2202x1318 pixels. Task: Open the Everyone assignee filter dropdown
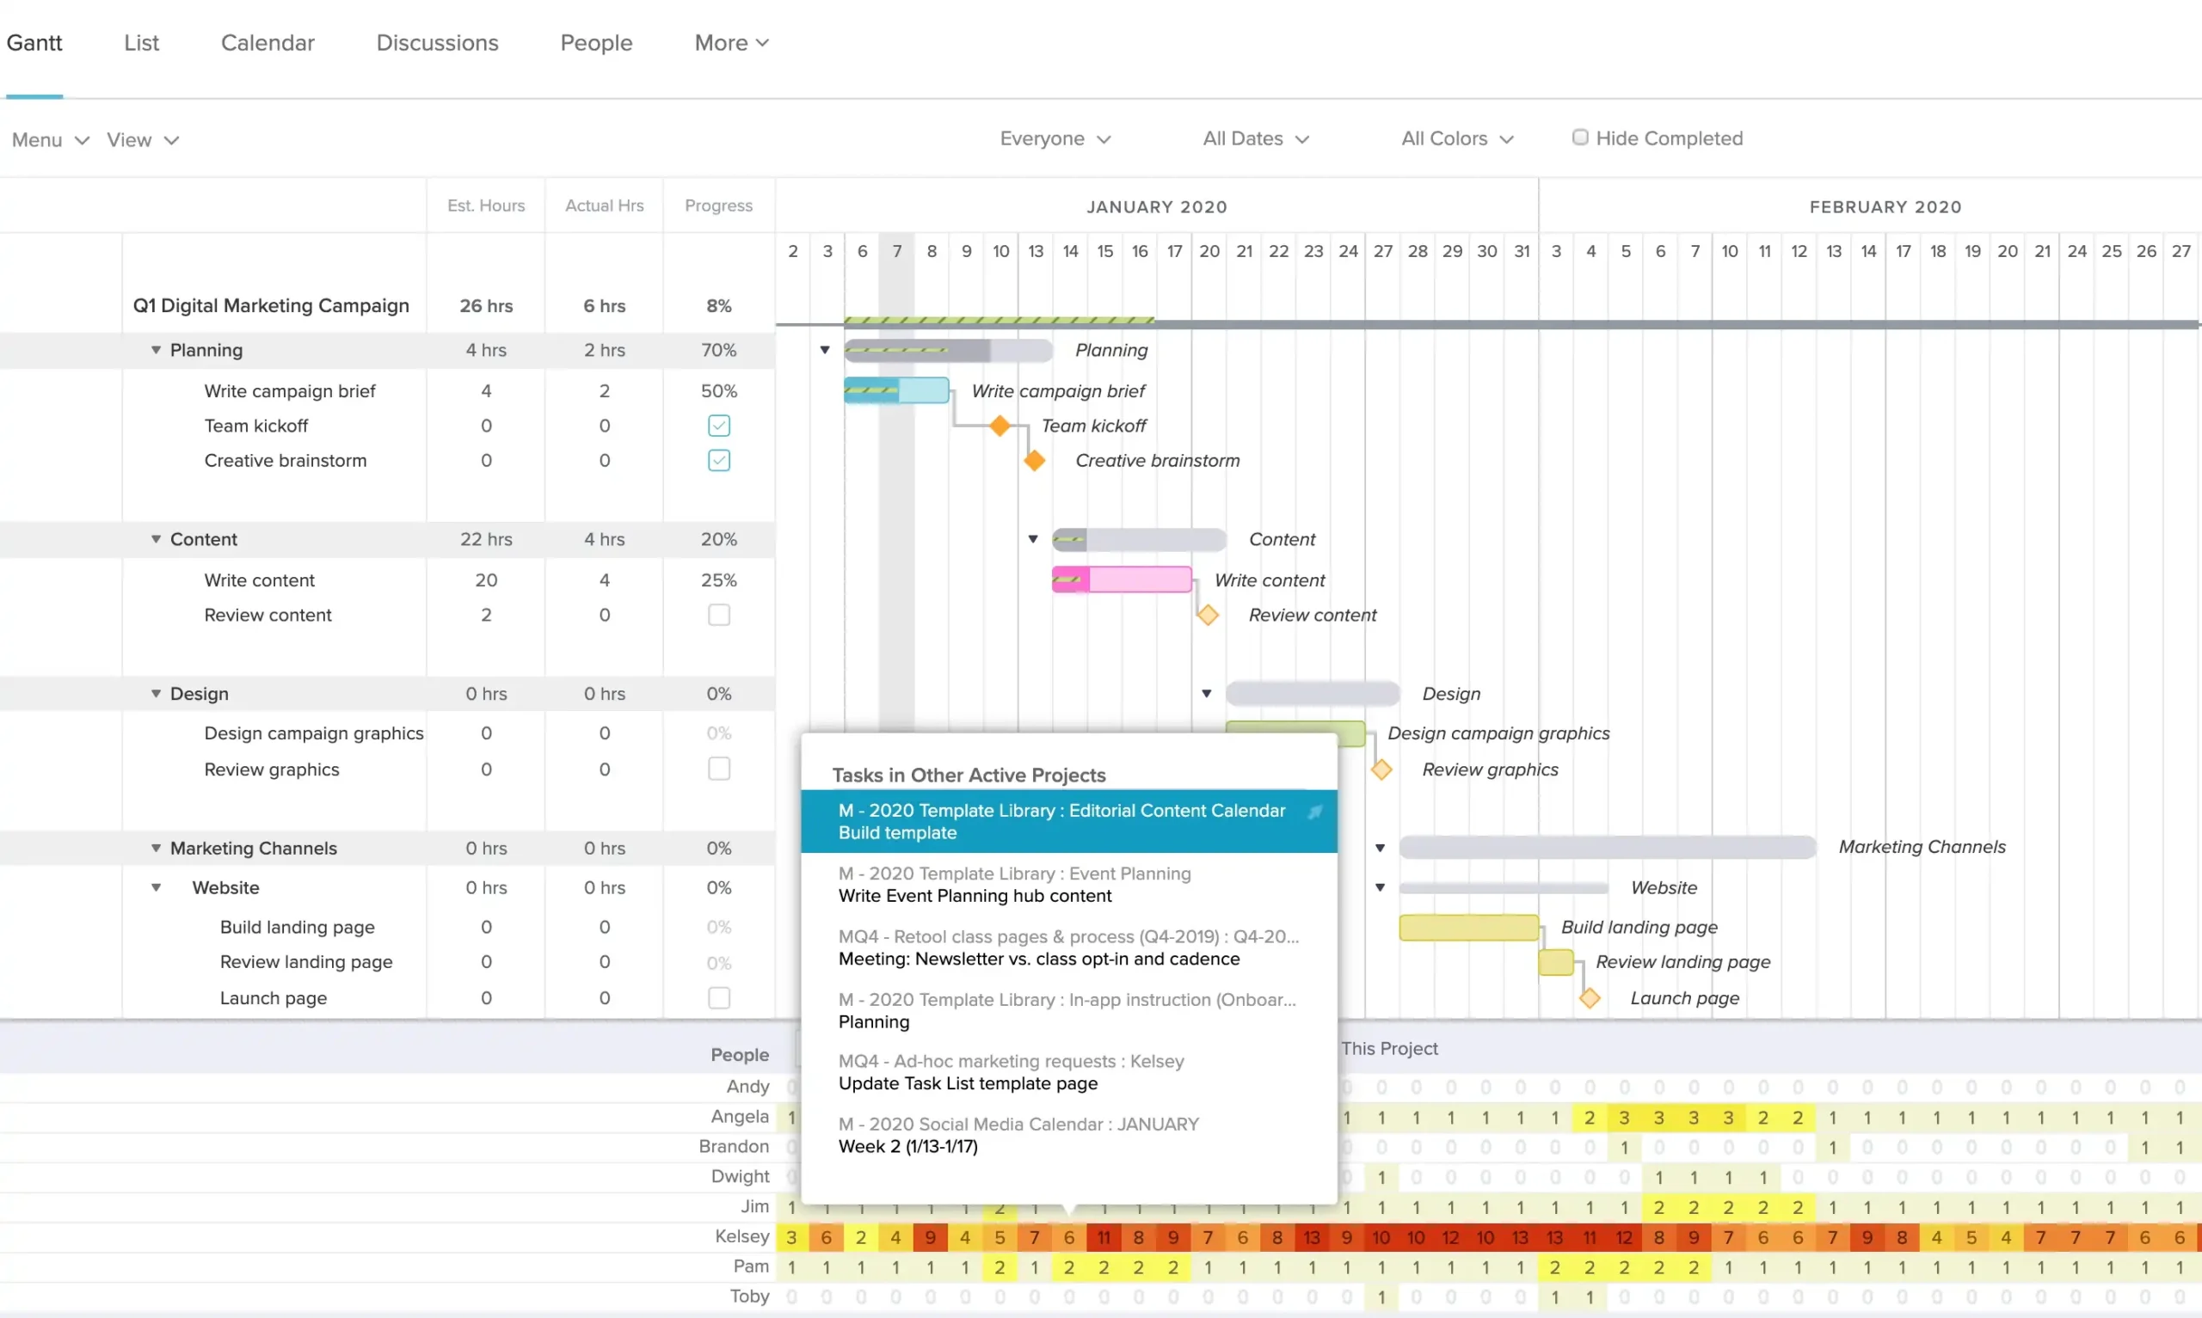[x=1055, y=138]
